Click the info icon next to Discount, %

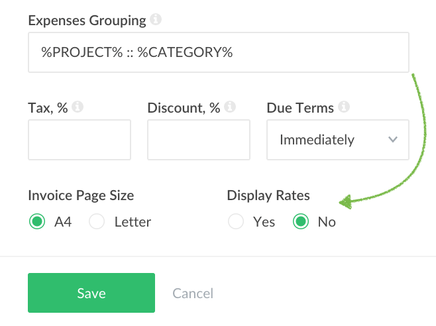[230, 107]
